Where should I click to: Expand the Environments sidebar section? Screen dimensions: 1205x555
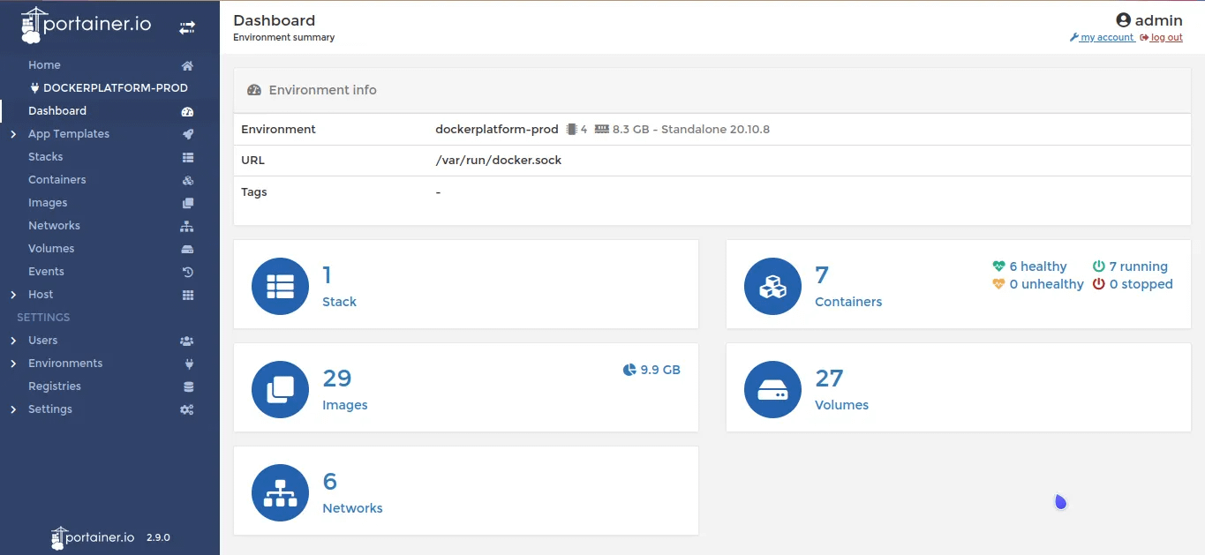(x=64, y=363)
